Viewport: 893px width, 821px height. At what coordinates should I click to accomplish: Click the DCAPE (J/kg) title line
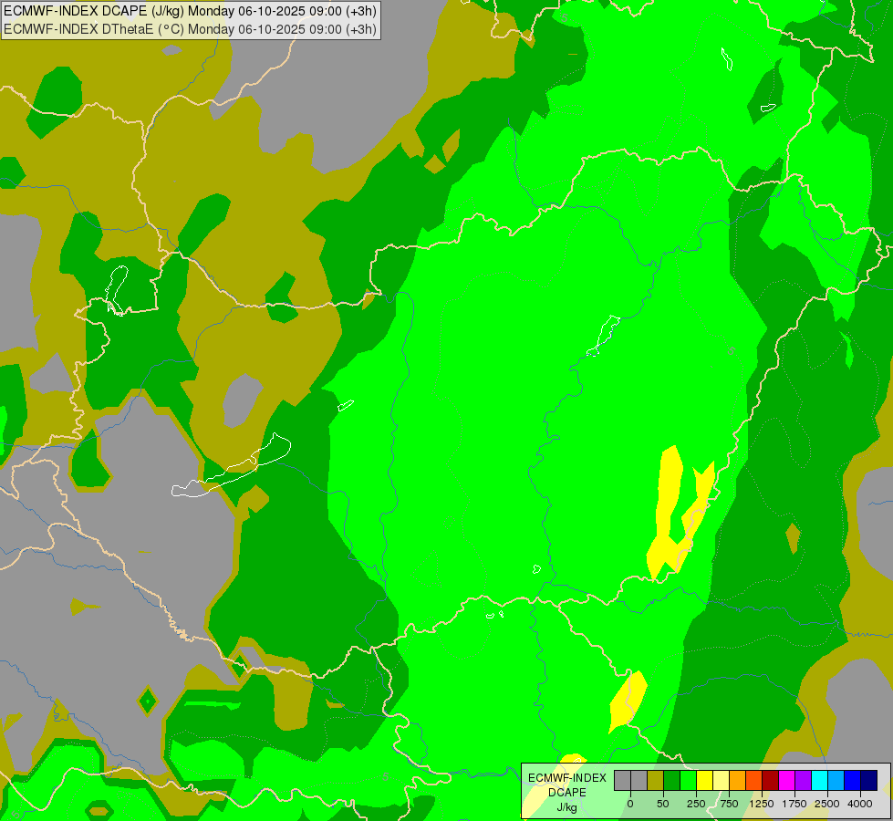pos(190,11)
